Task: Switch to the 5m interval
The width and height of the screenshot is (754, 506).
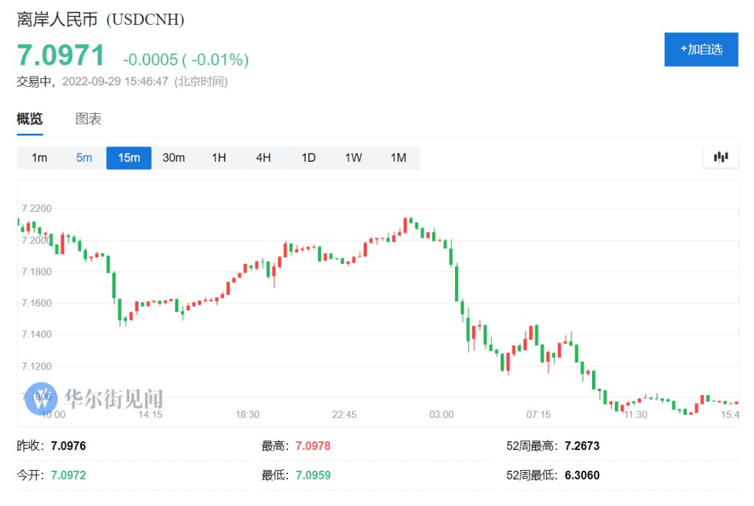Action: click(x=84, y=158)
